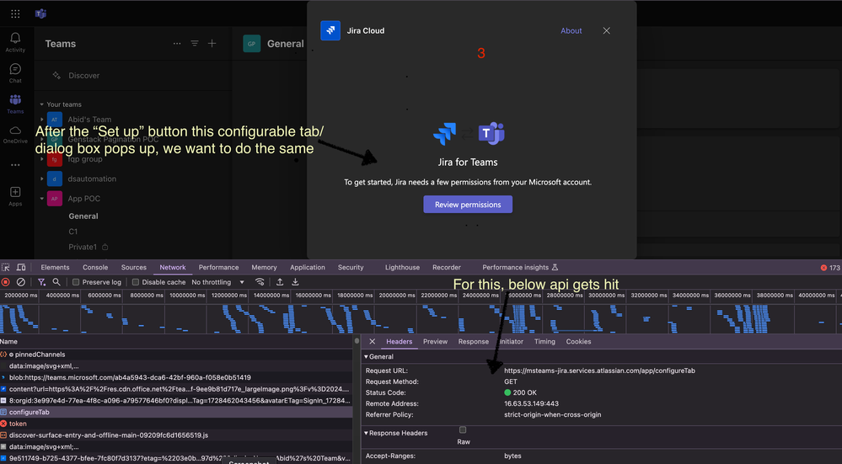Open the No throttling dropdown
842x464 pixels.
[218, 282]
